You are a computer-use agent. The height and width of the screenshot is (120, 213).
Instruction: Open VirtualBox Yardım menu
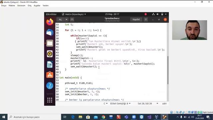pos(46,6)
